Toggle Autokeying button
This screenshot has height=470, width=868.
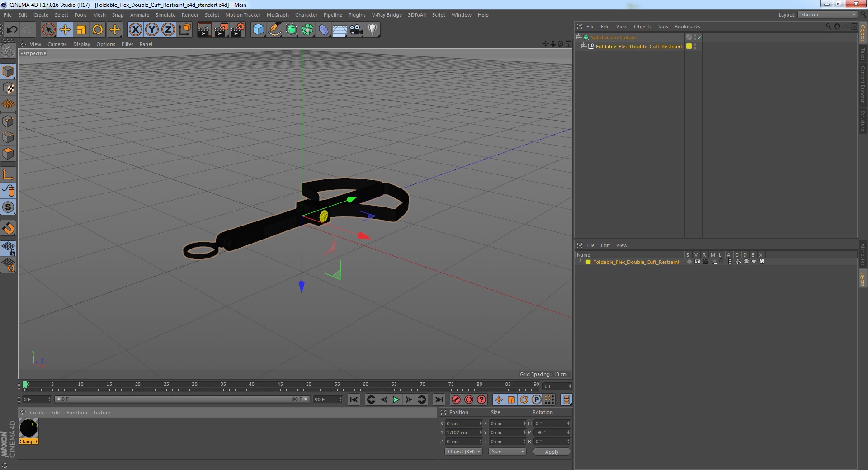coord(468,399)
